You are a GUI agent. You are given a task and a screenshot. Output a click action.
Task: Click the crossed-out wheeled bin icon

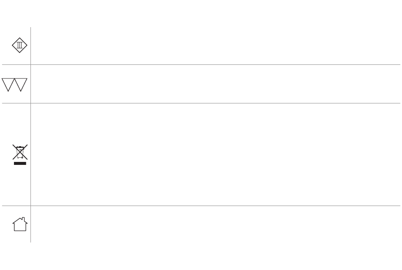click(x=20, y=152)
